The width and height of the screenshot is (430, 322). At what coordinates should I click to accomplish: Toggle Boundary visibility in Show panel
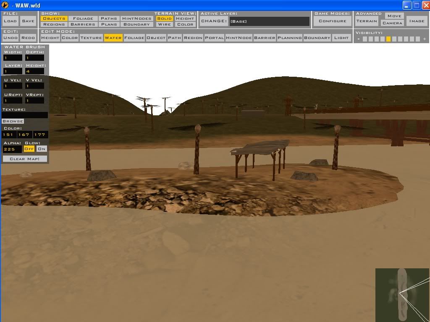click(x=136, y=24)
